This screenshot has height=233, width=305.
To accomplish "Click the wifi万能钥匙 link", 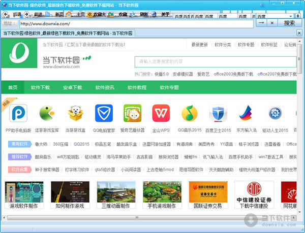I will click(x=68, y=157).
